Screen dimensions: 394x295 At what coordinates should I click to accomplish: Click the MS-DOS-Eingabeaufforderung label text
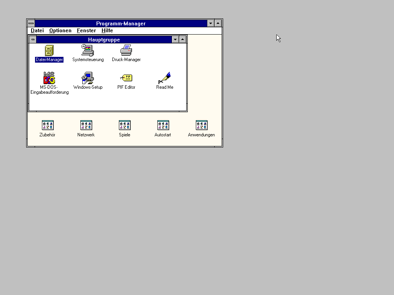coord(50,90)
